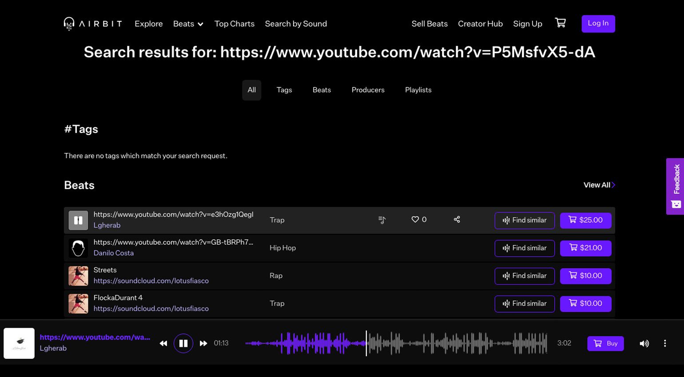Find similar to Danilo Costa beat
This screenshot has width=684, height=377.
tap(525, 248)
